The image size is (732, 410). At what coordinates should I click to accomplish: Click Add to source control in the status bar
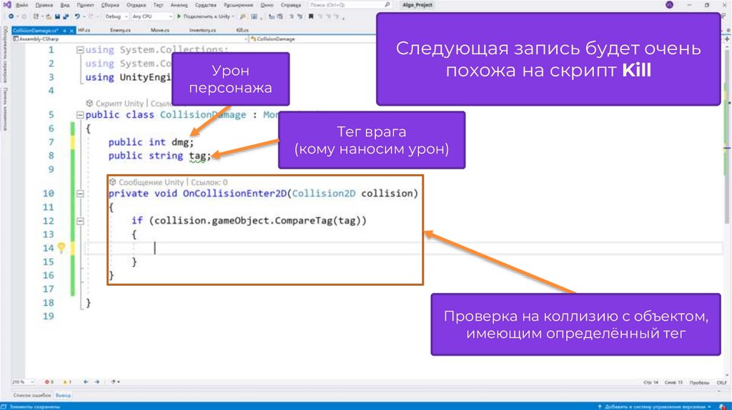655,406
